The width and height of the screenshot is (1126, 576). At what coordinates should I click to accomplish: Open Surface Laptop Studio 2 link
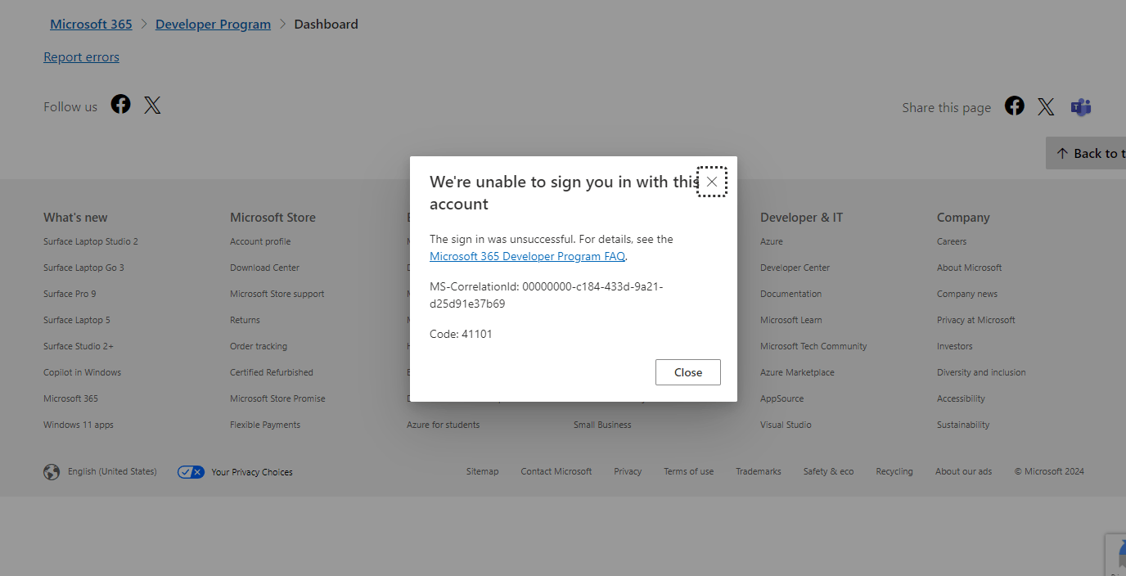pos(91,241)
